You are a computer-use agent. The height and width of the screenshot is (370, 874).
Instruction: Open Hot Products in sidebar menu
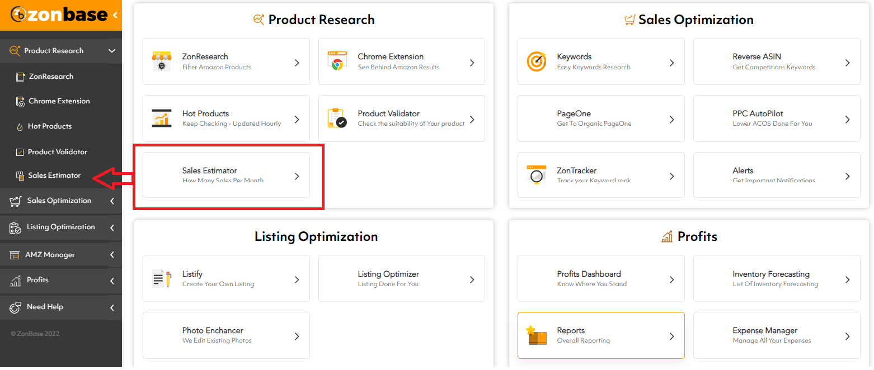(50, 126)
